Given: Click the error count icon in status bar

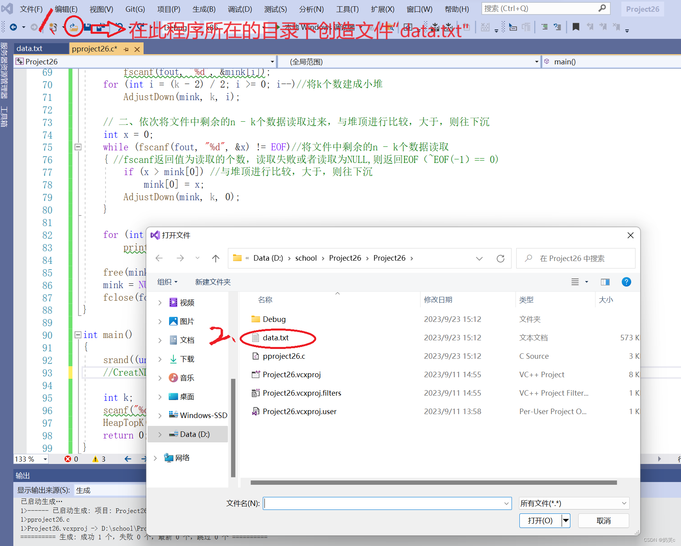Looking at the screenshot, I should point(68,459).
